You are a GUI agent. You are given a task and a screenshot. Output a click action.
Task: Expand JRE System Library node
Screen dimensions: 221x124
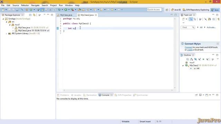pos(6,34)
